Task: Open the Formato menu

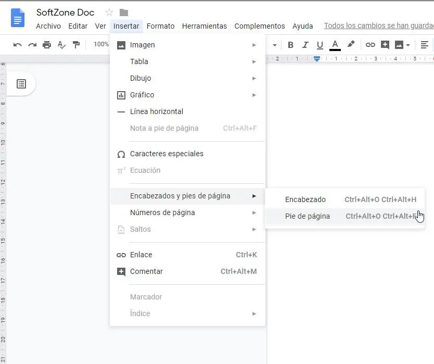Action: pos(160,26)
